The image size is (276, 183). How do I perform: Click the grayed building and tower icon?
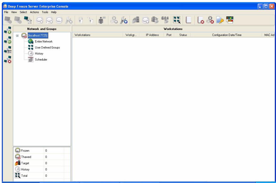click(136, 20)
